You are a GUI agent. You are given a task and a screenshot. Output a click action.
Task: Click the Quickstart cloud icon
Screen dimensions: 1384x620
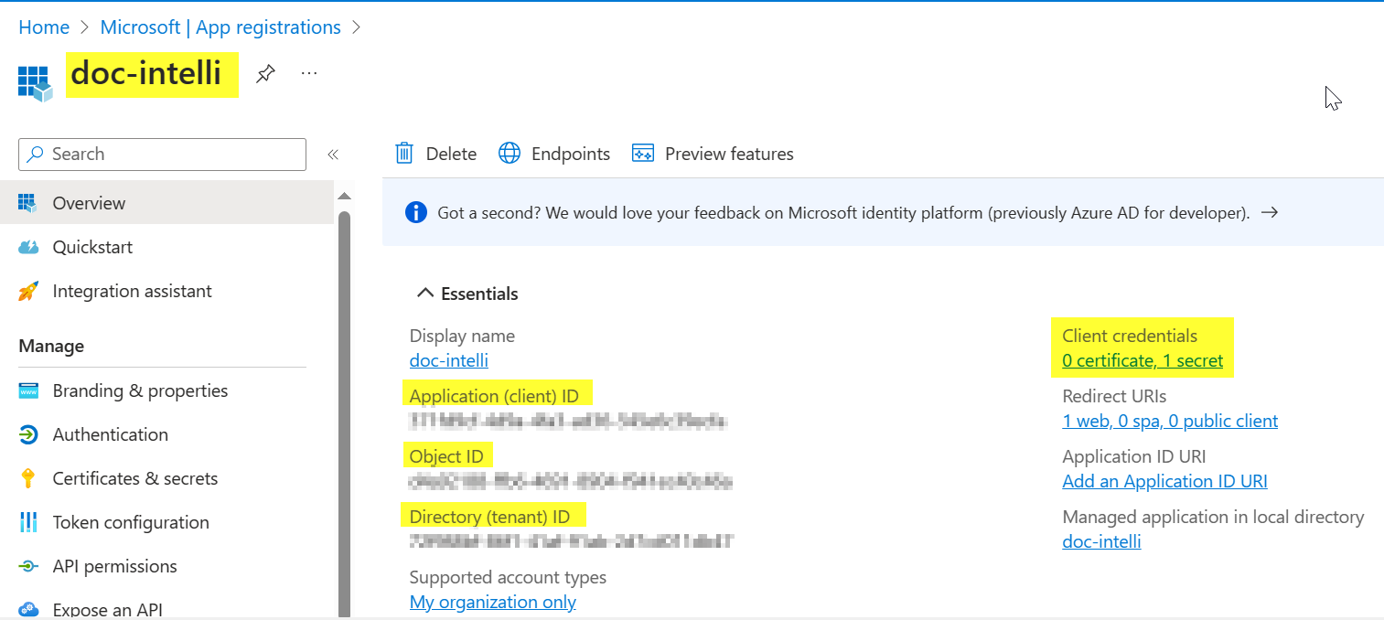28,247
